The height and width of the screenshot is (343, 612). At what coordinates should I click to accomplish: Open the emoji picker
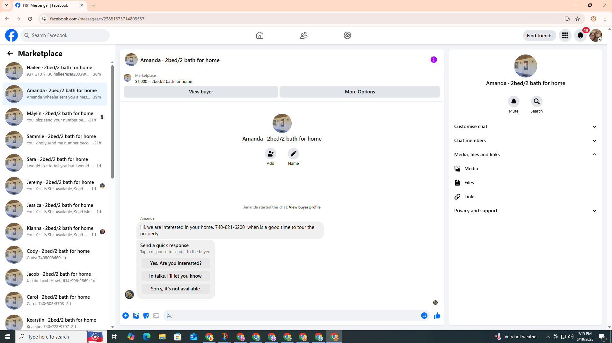coord(424,316)
